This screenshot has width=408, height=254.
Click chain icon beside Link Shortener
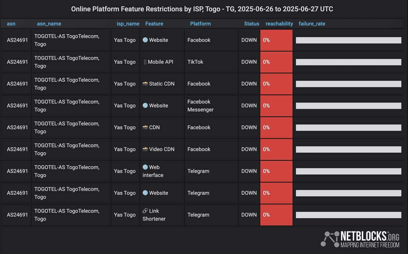point(145,211)
